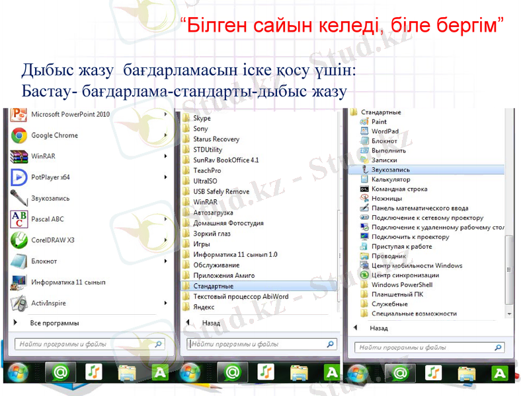Click the left Windows Start orb
This screenshot has width=521, height=396.
click(x=18, y=372)
